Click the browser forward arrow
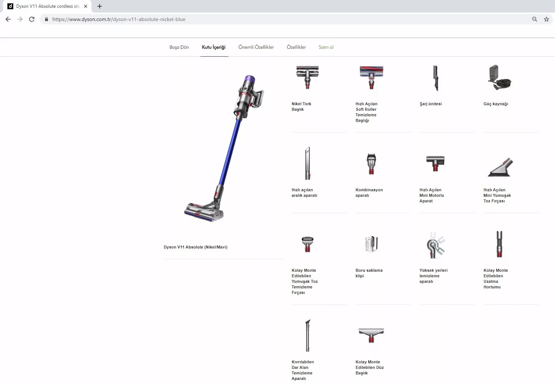 click(20, 19)
